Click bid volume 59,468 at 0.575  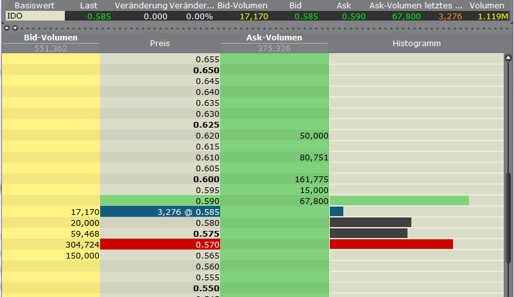[x=85, y=233]
